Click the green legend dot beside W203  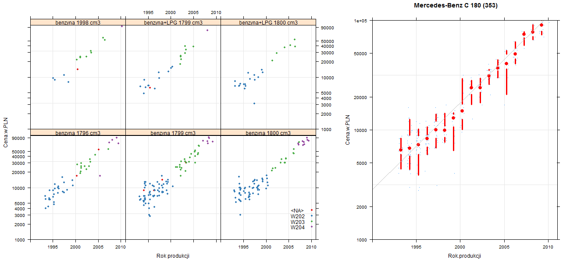(311, 221)
